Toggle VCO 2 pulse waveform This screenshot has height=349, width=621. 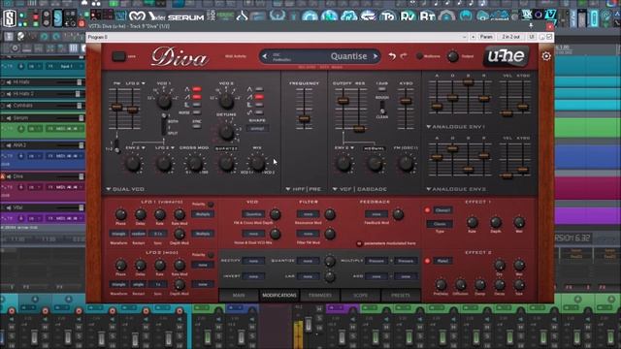tap(259, 105)
